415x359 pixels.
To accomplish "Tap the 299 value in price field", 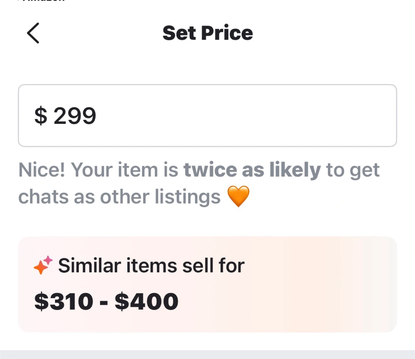I will (75, 116).
